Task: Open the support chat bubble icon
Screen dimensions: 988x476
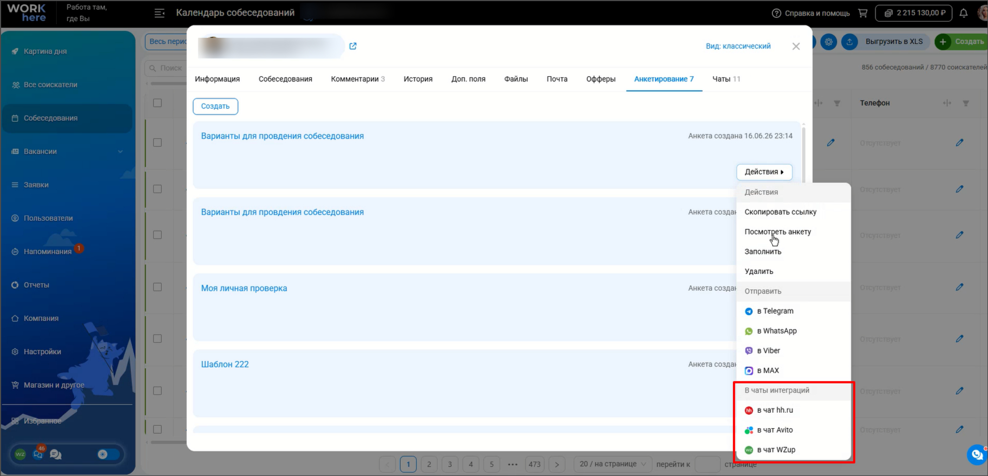Action: 977,454
